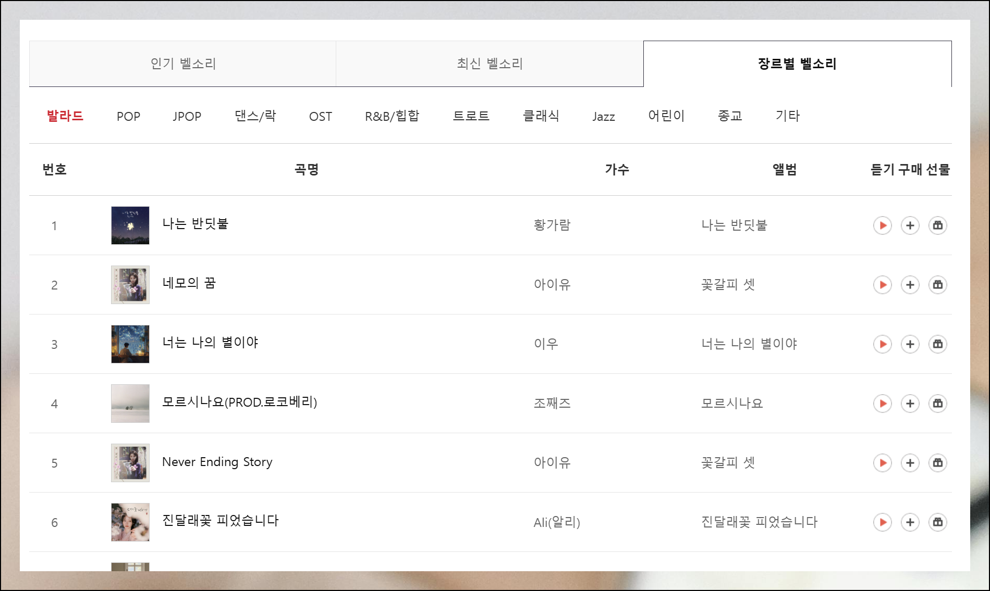The image size is (990, 591).
Task: Show the 종교 genre ringtones
Action: click(x=730, y=116)
